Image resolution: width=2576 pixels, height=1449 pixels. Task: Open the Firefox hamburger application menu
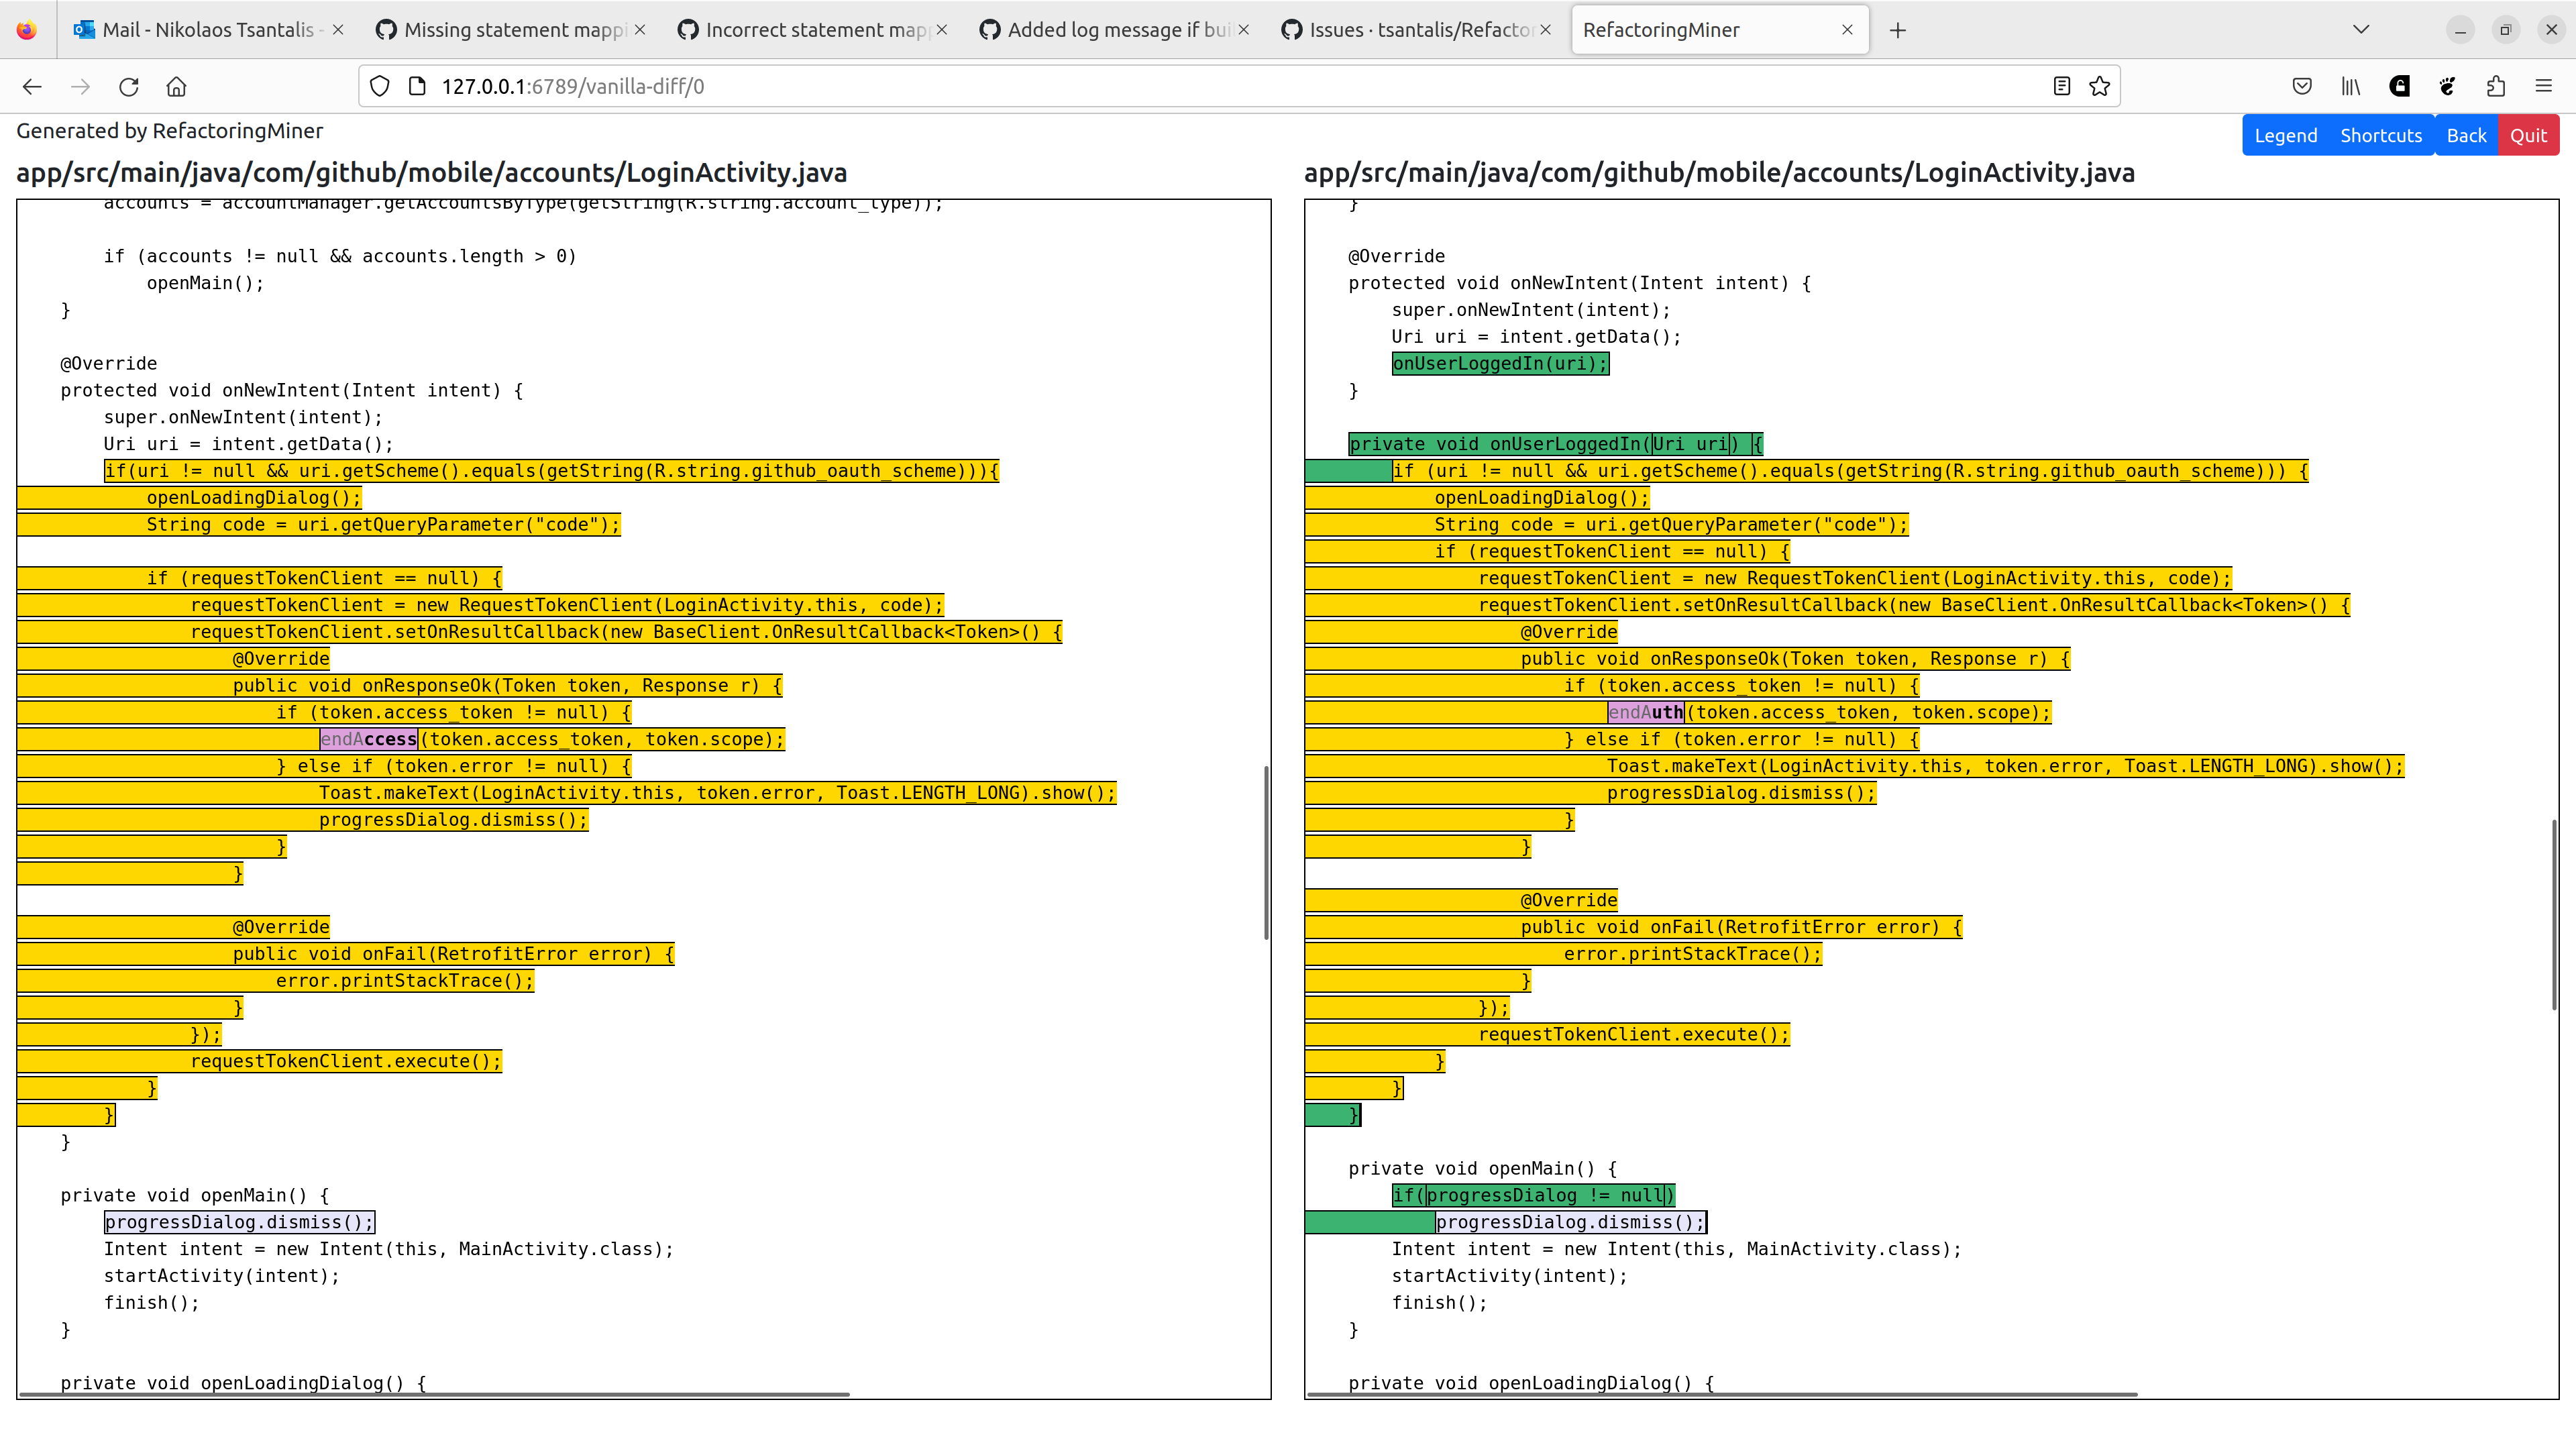click(2544, 87)
